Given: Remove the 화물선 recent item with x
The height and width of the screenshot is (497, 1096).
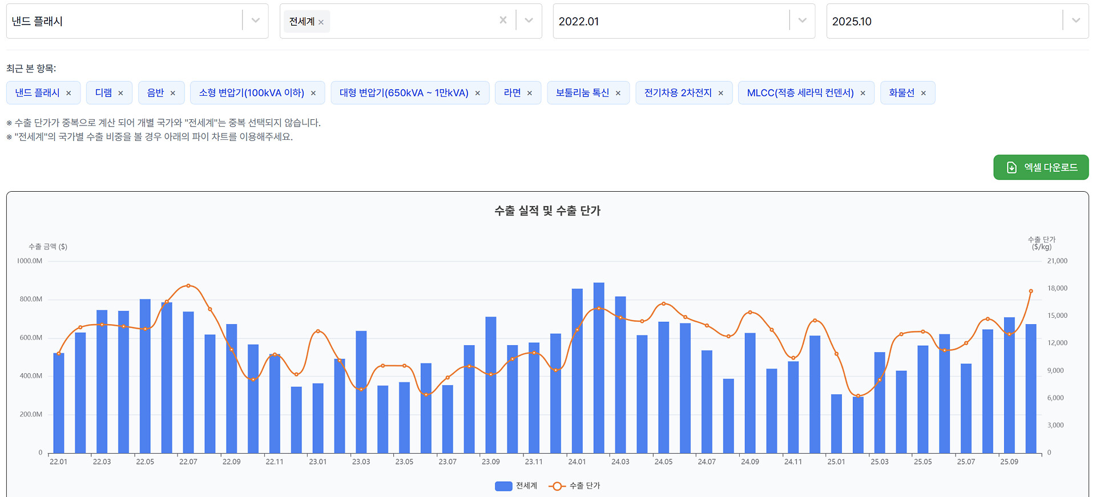Looking at the screenshot, I should pos(923,93).
